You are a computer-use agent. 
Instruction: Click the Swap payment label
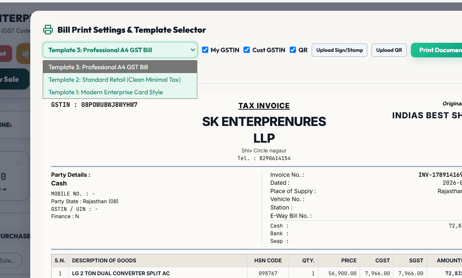(x=279, y=241)
